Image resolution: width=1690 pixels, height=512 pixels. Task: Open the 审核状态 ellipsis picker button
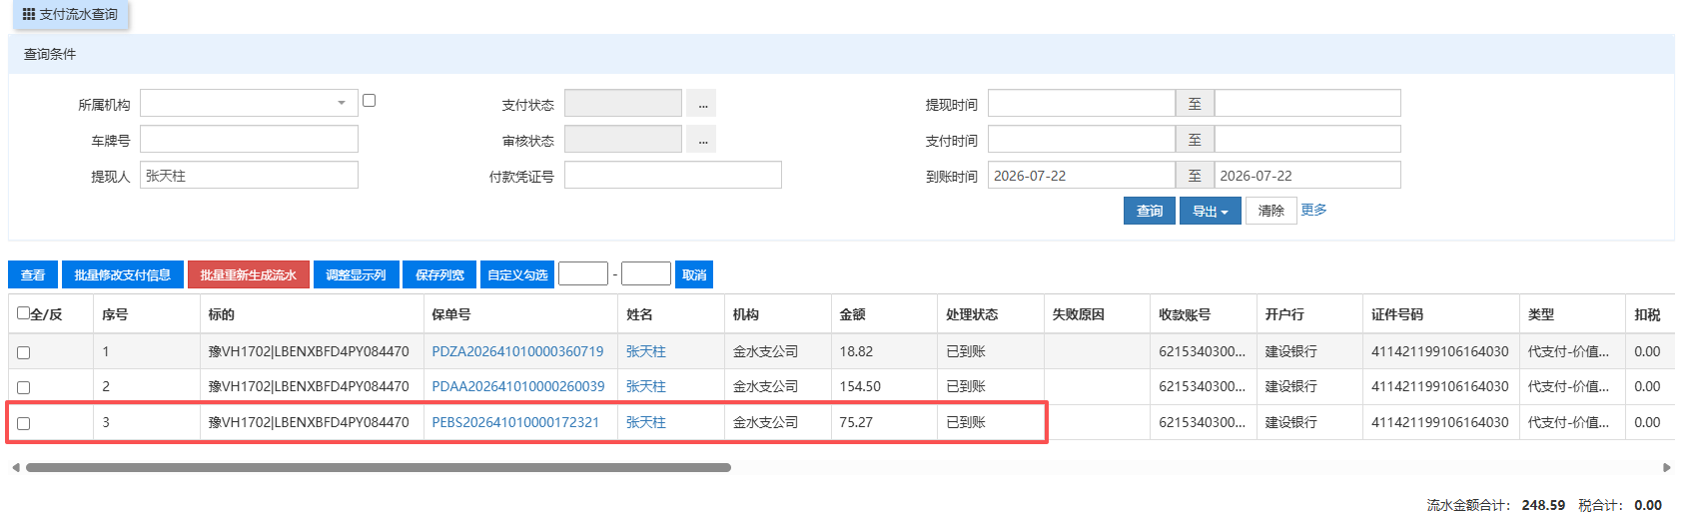(703, 140)
